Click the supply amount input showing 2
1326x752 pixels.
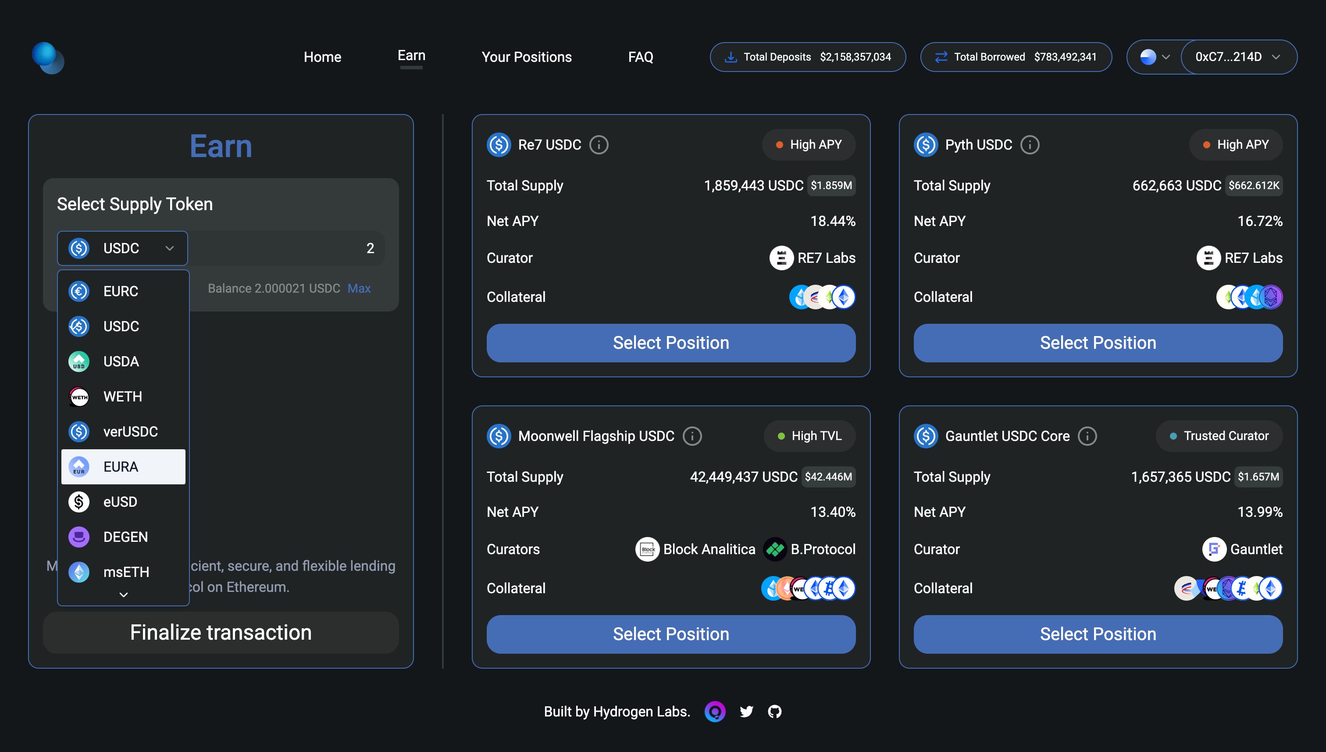286,248
